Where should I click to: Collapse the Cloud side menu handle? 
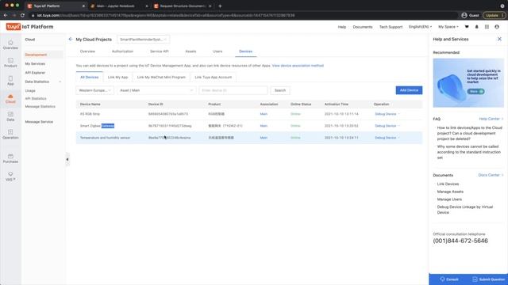click(67, 159)
